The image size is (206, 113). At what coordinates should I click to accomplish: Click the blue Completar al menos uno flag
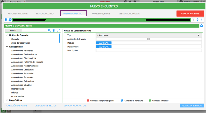coord(122,101)
